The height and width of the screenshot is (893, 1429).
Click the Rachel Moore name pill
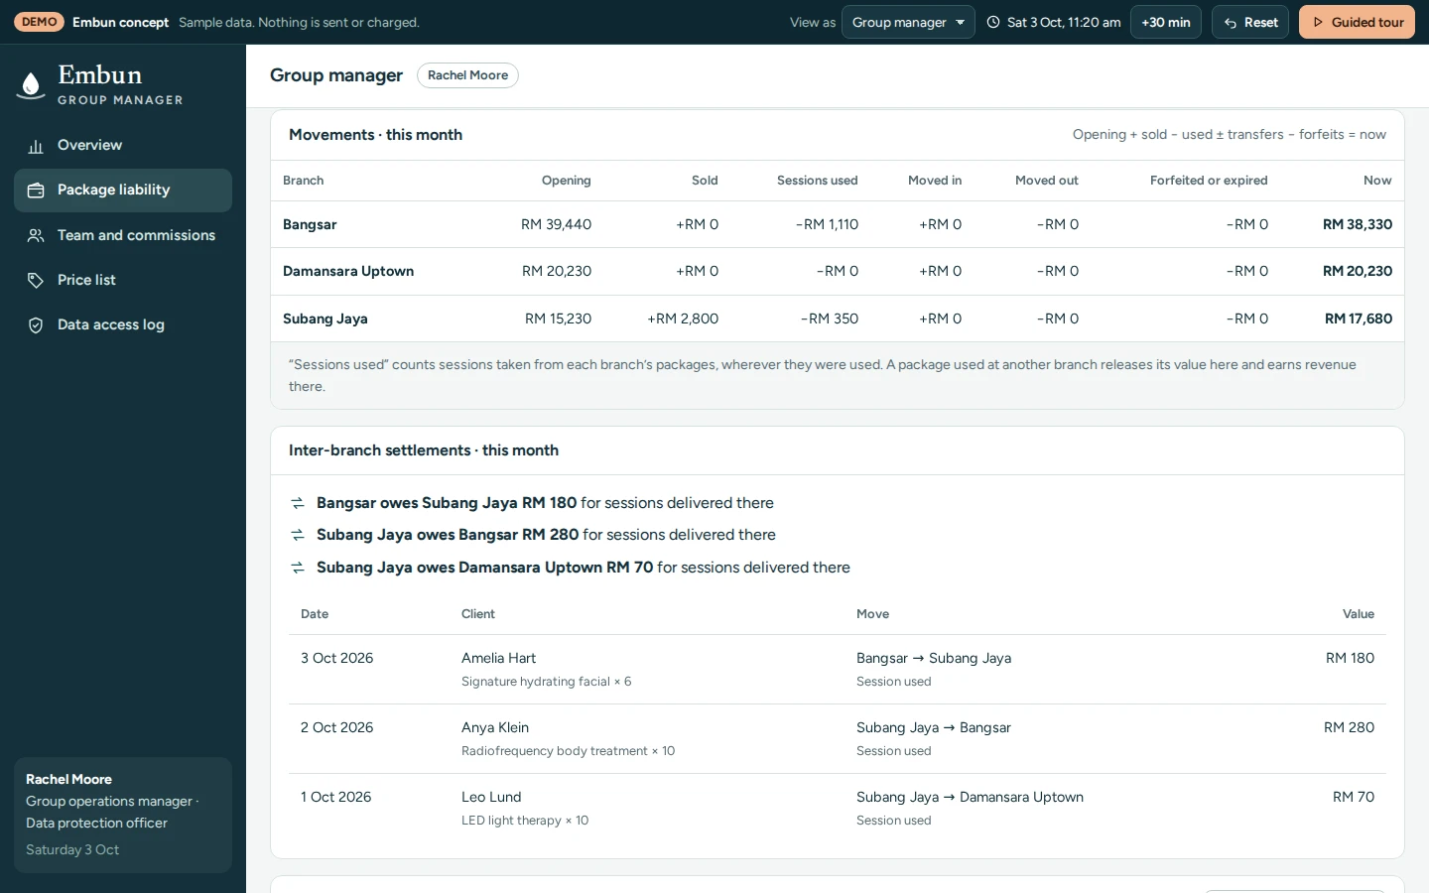(x=467, y=75)
